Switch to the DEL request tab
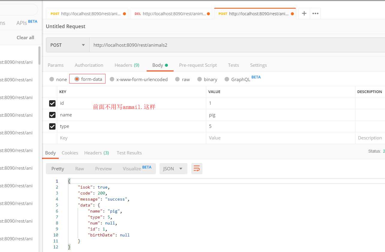This screenshot has width=385, height=252. (x=171, y=13)
